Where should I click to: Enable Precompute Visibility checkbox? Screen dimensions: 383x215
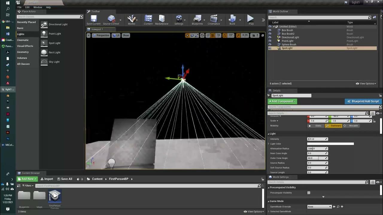309,193
